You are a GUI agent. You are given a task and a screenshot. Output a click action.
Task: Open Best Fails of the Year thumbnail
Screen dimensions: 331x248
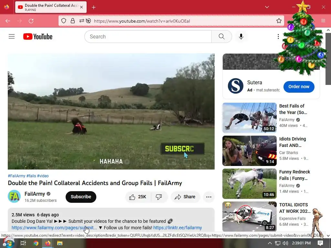(250, 118)
